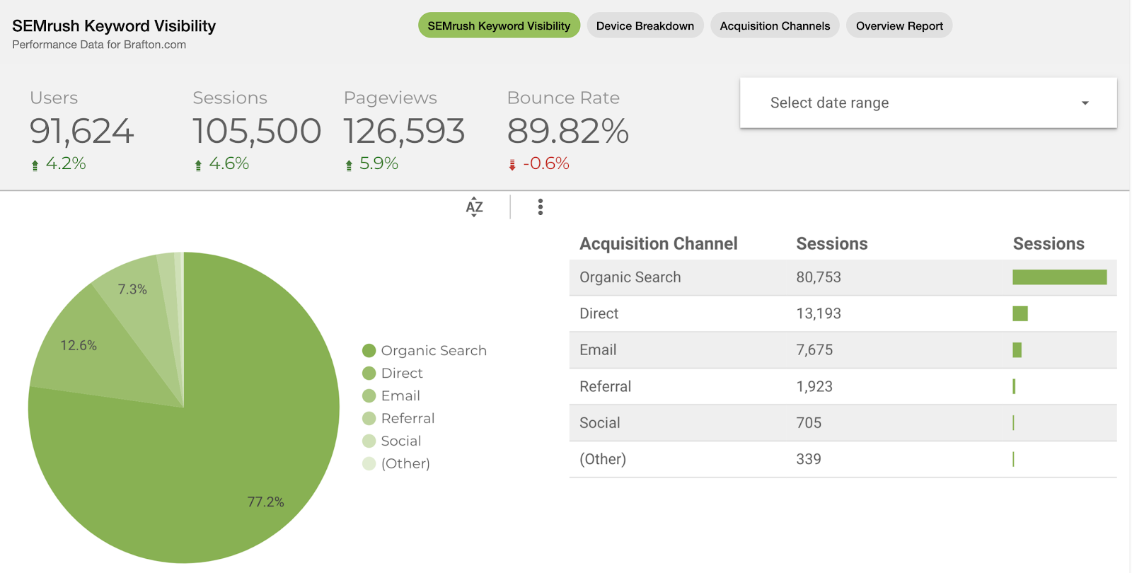
Task: Click the Direct legend color dot
Action: click(369, 374)
